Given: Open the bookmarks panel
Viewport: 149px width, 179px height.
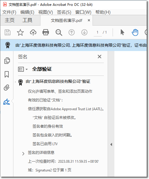Looking at the screenshot, I should click(x=7, y=74).
